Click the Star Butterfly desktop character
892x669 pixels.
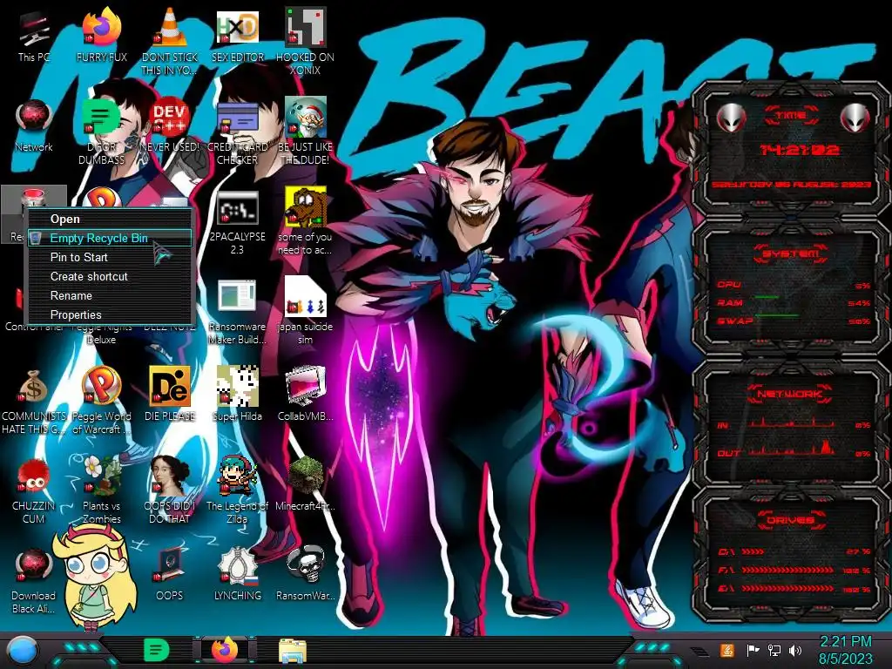[x=94, y=578]
